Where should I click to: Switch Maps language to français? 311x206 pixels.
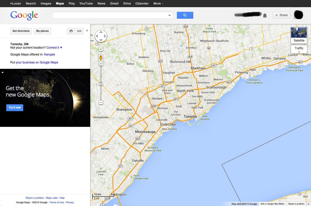pyautogui.click(x=50, y=55)
